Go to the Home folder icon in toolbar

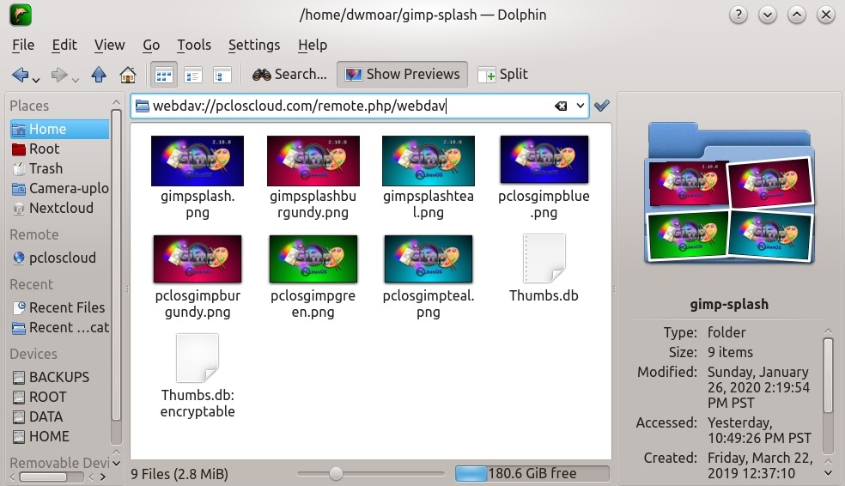point(128,75)
